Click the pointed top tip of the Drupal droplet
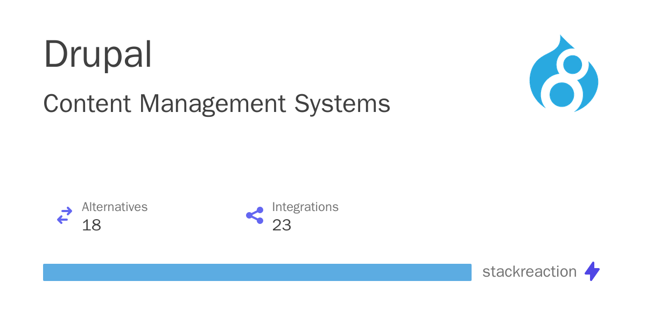Image resolution: width=646 pixels, height=323 pixels. [x=561, y=37]
